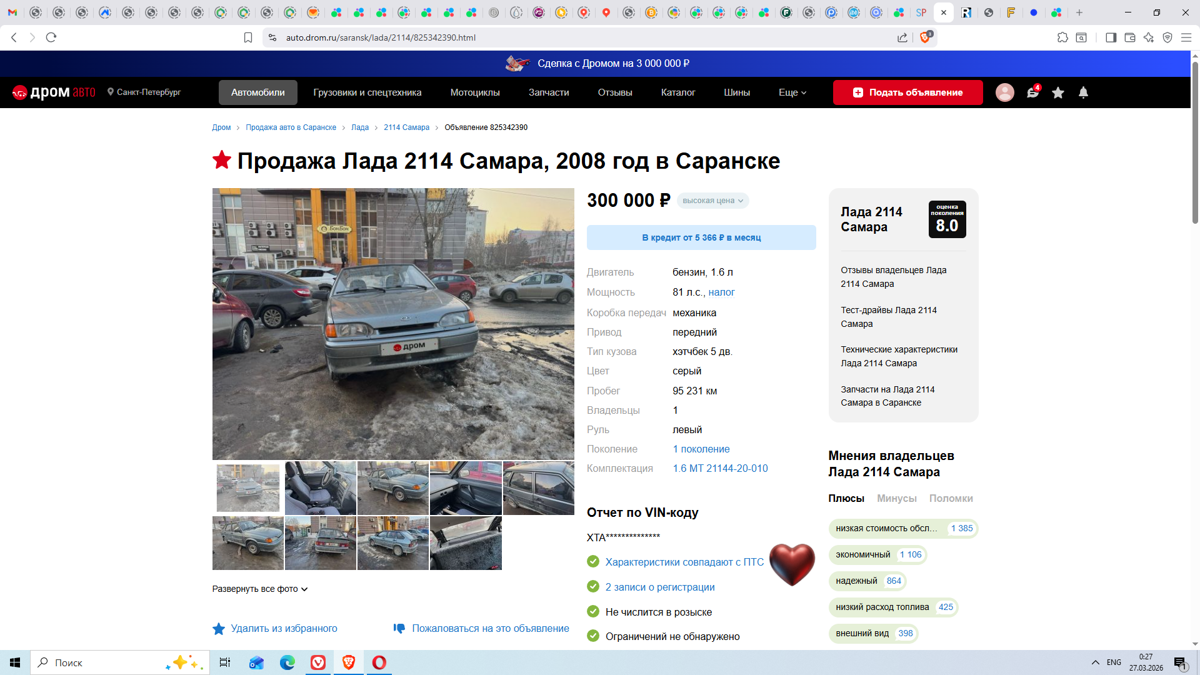Click the favorites star icon in header
This screenshot has width=1200, height=675.
(1057, 92)
